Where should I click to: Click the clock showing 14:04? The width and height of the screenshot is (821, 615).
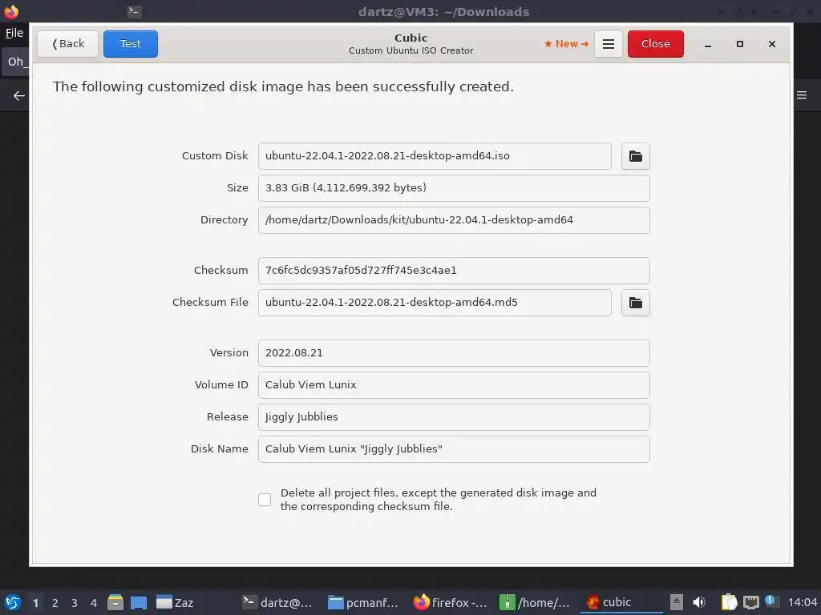[x=803, y=602]
